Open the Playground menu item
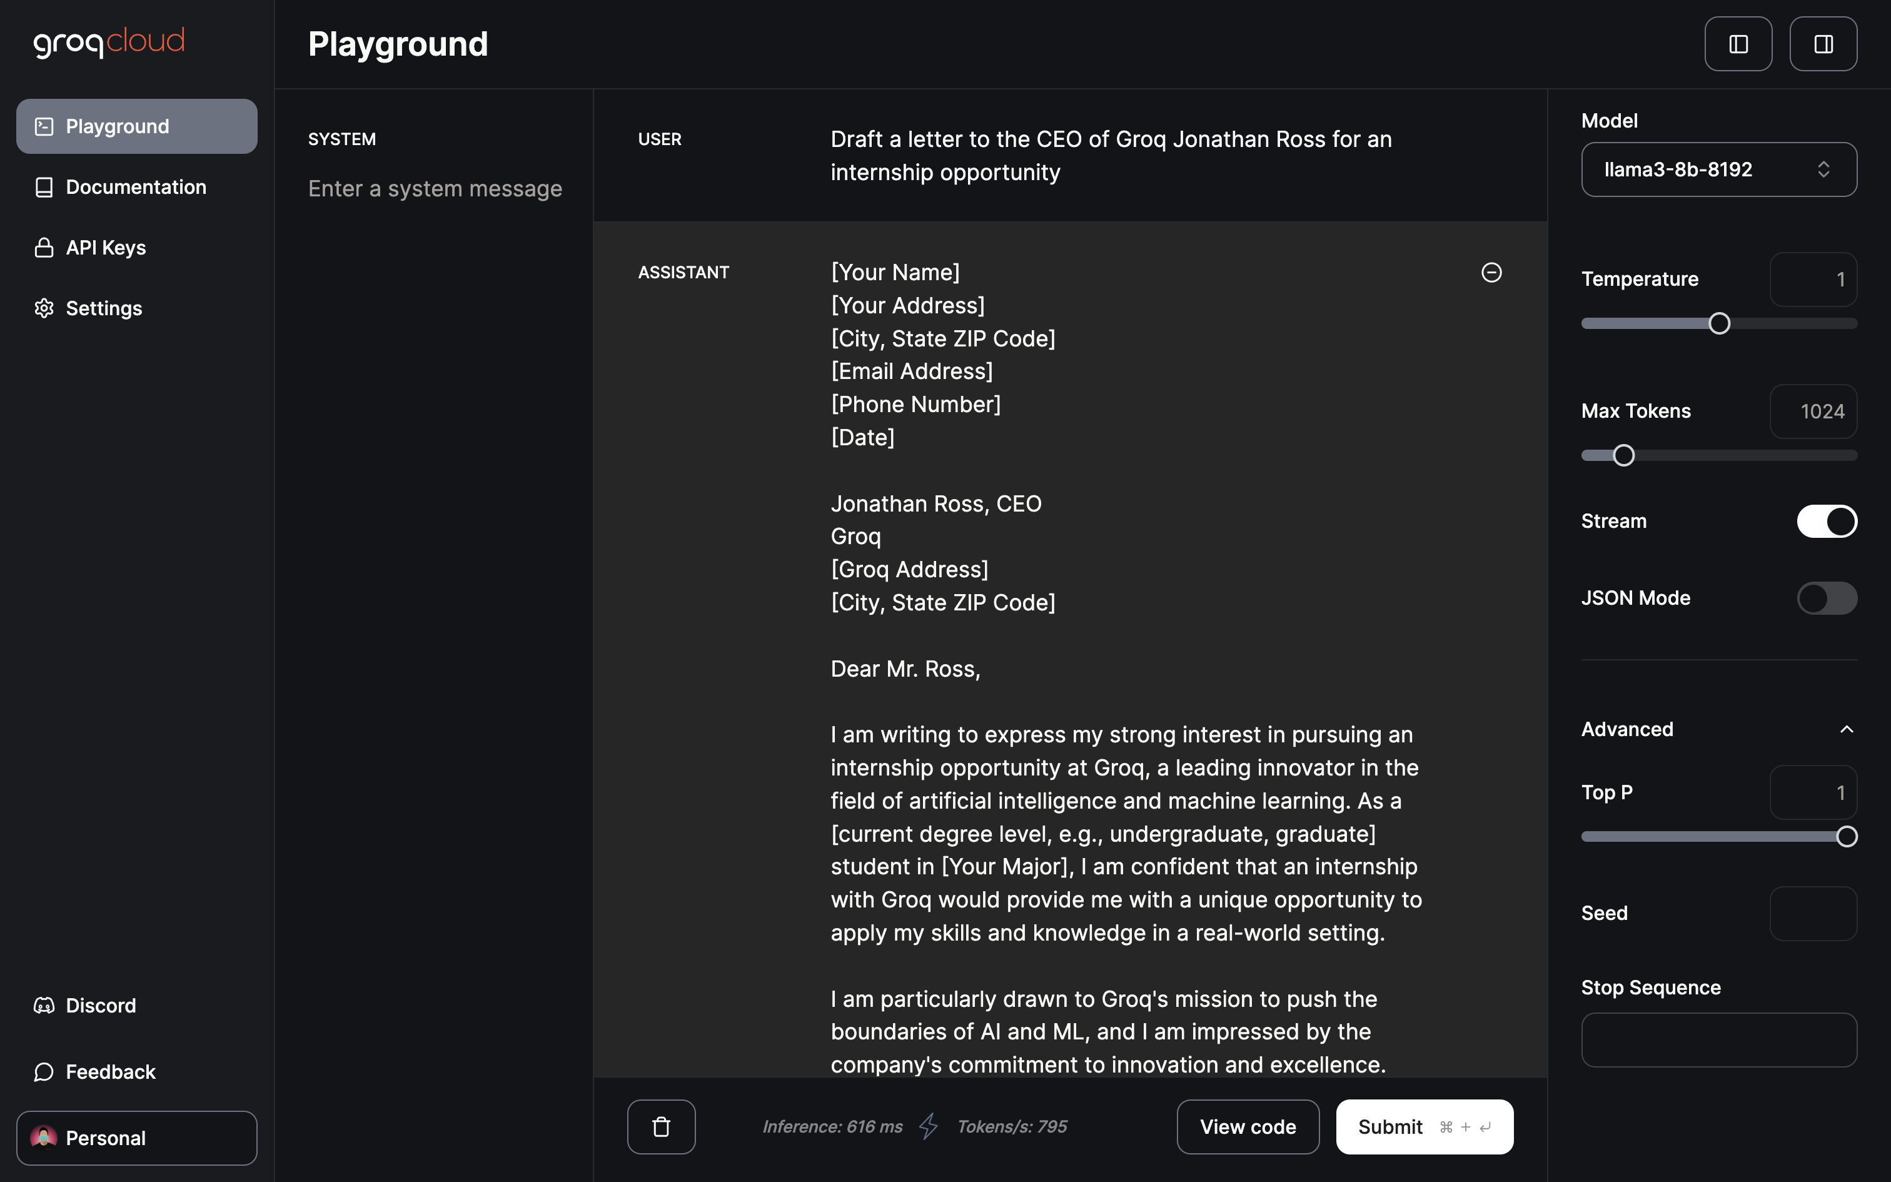The width and height of the screenshot is (1891, 1182). (137, 126)
